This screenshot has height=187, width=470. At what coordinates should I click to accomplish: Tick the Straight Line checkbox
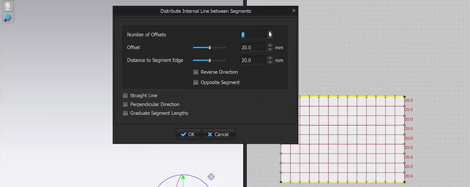125,95
